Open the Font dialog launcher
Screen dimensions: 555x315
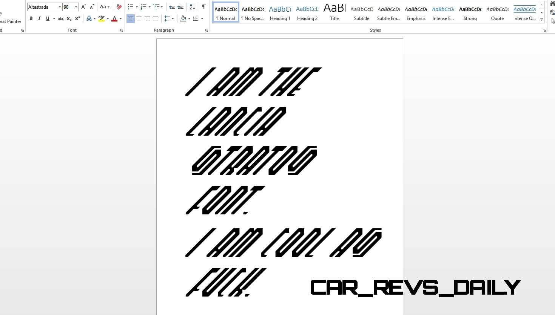click(x=122, y=31)
